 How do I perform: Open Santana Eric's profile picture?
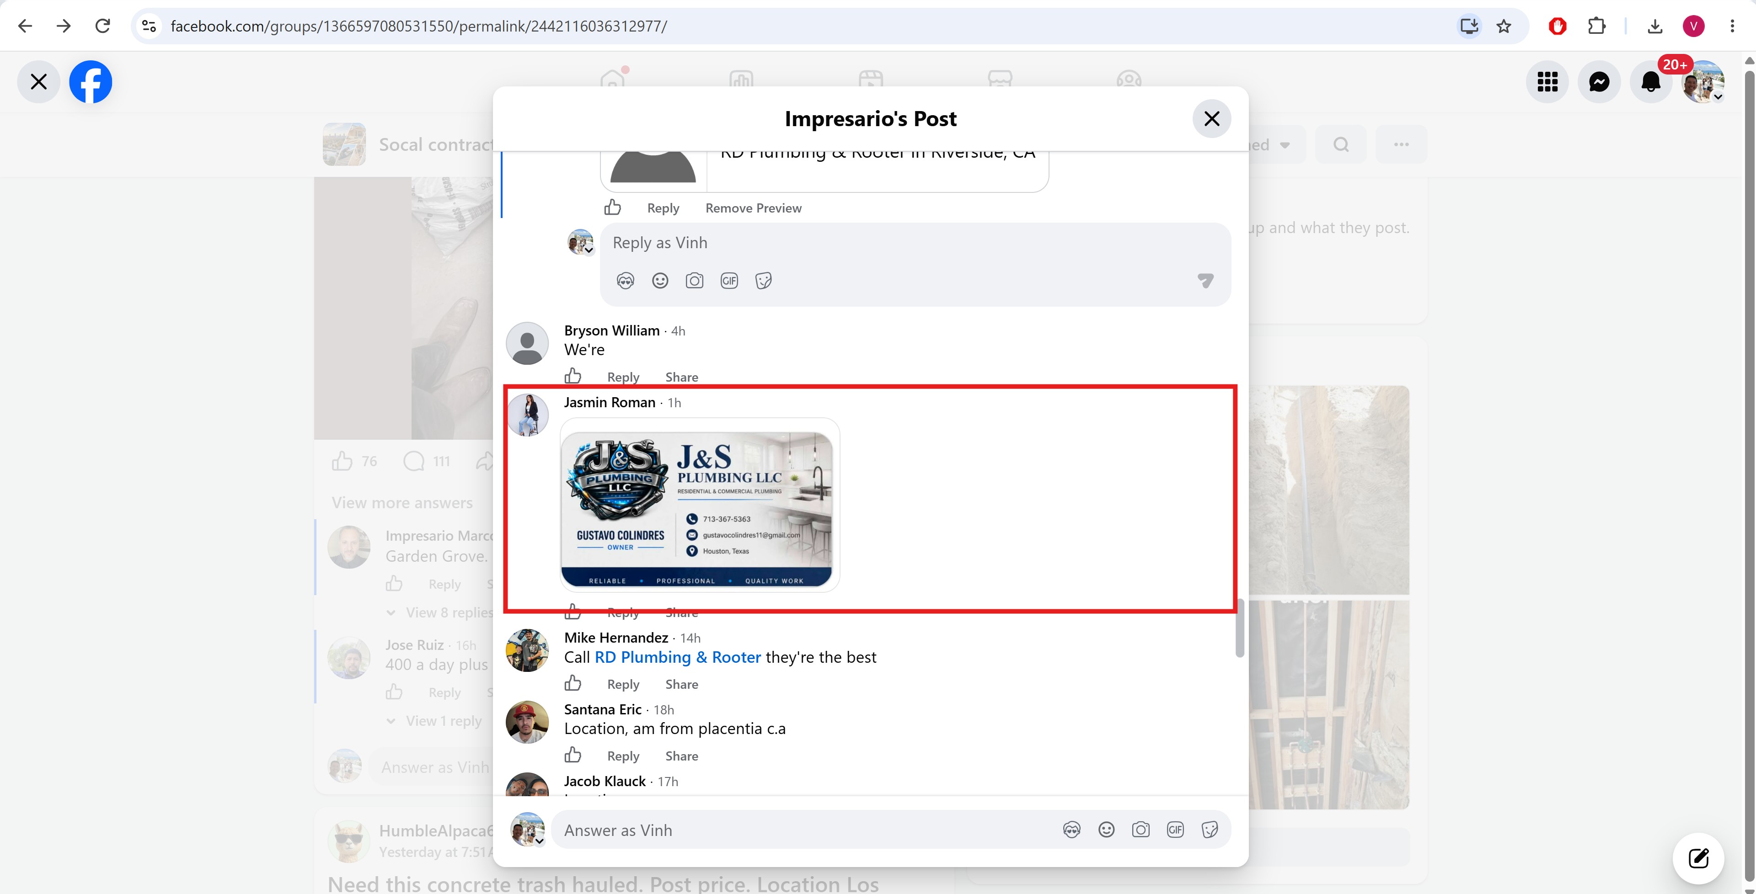tap(527, 722)
